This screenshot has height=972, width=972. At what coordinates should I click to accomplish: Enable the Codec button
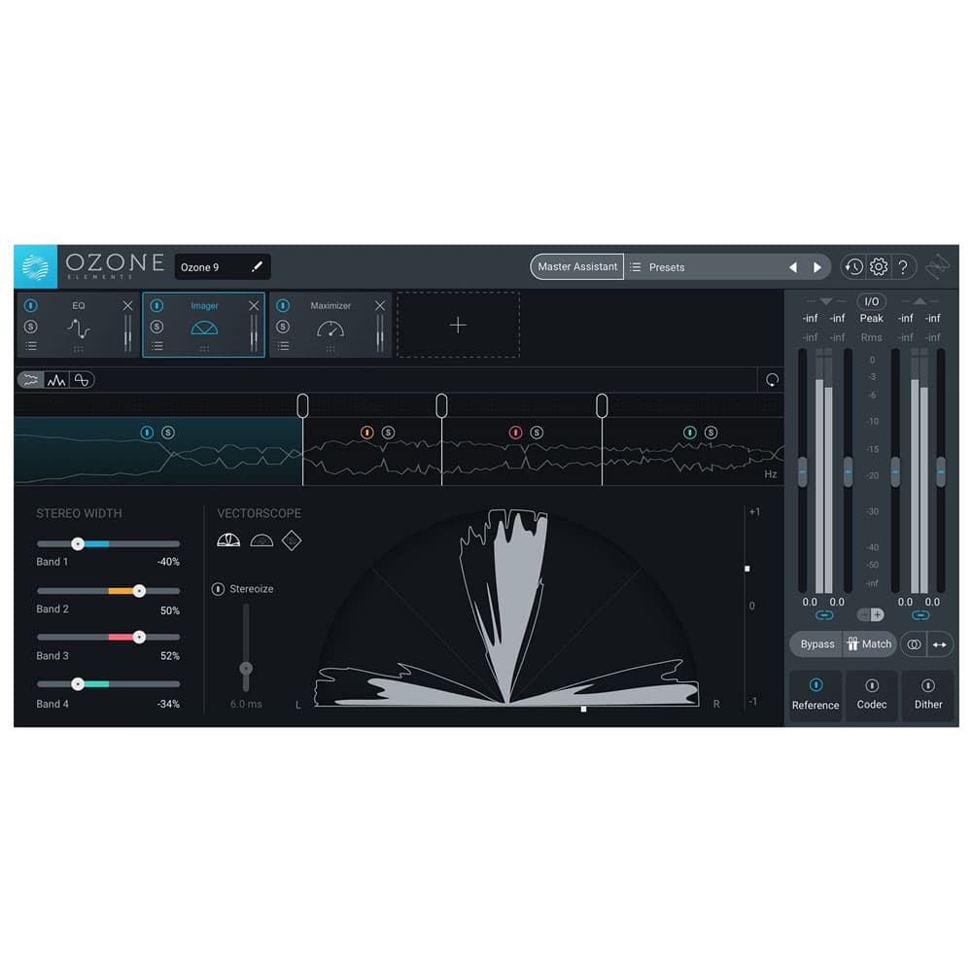click(x=872, y=695)
